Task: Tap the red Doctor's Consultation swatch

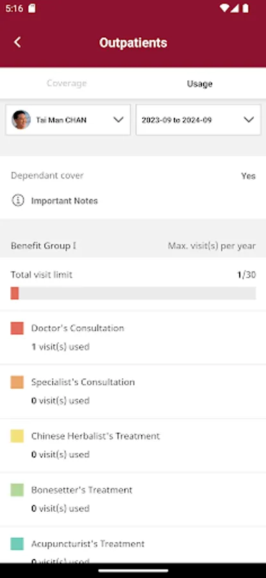Action: [17, 328]
